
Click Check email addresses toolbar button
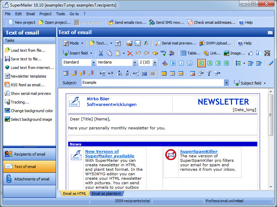pos(212,22)
